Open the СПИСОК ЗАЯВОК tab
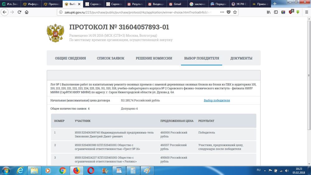Viewport: 311px width, 175px height. 110,58
